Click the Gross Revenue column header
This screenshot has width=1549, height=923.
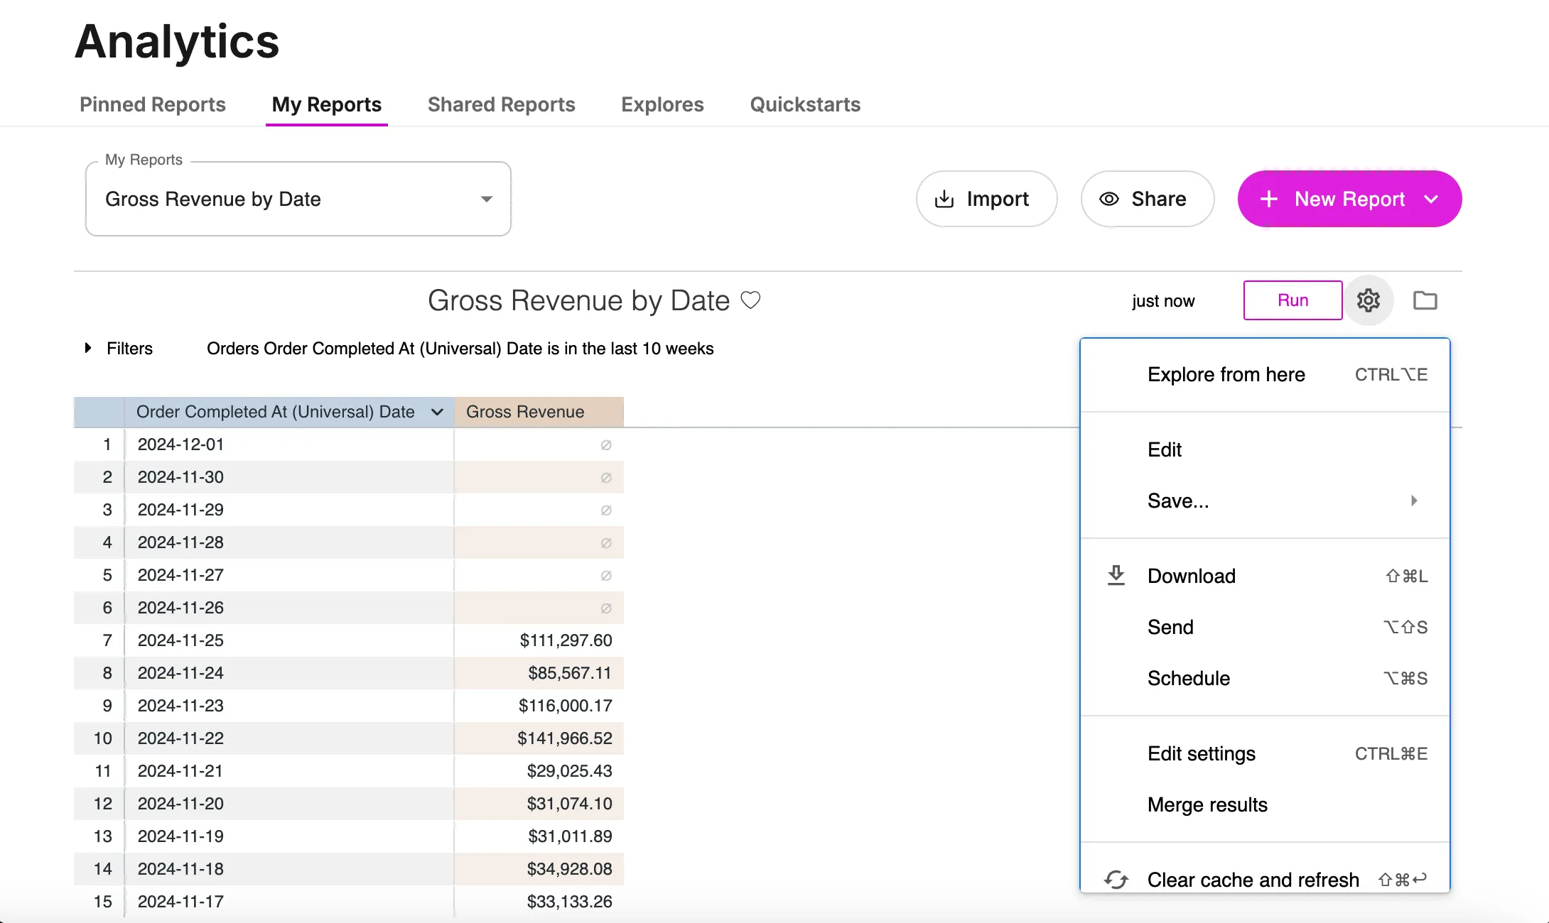coord(539,412)
